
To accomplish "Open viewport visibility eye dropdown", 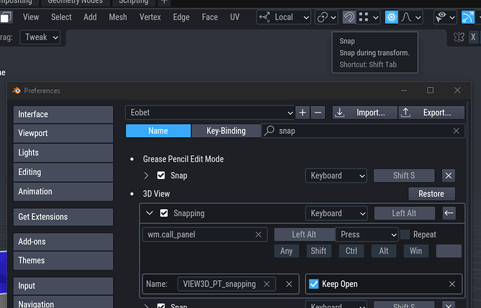I will pyautogui.click(x=445, y=17).
